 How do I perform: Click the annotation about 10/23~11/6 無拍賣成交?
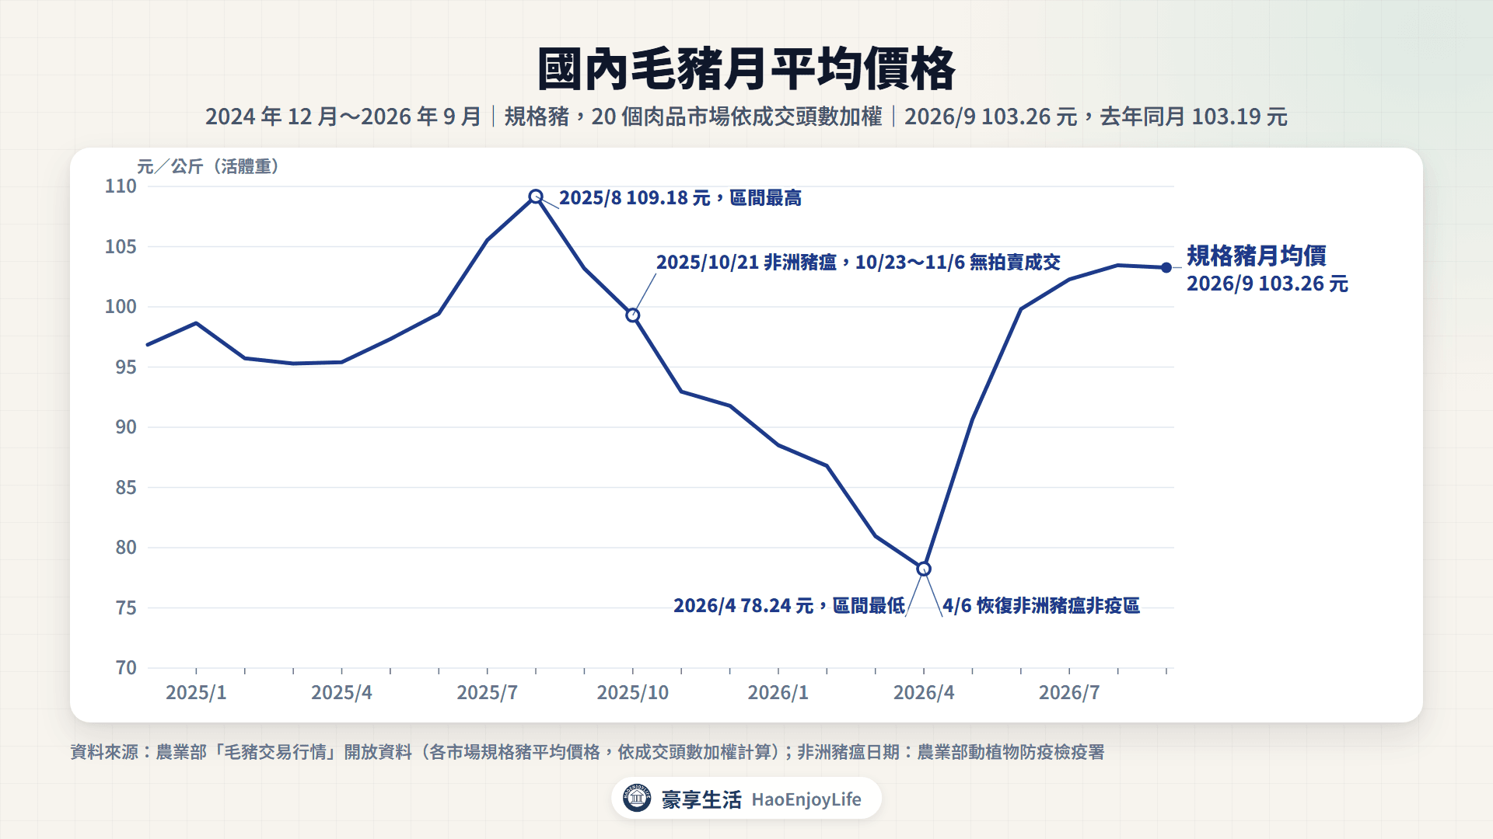[858, 263]
